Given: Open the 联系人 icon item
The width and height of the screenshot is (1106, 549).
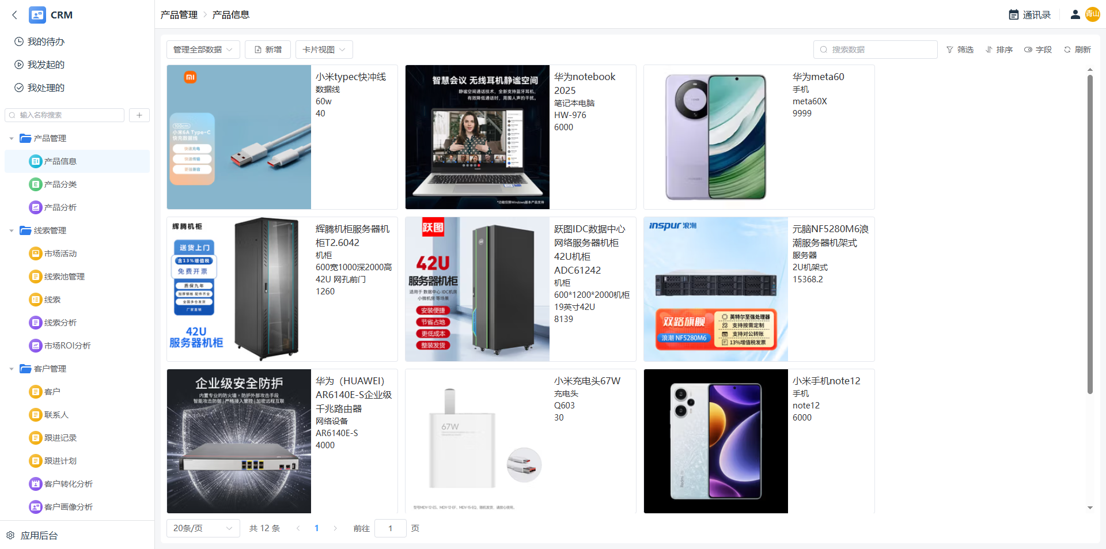Looking at the screenshot, I should pyautogui.click(x=35, y=415).
